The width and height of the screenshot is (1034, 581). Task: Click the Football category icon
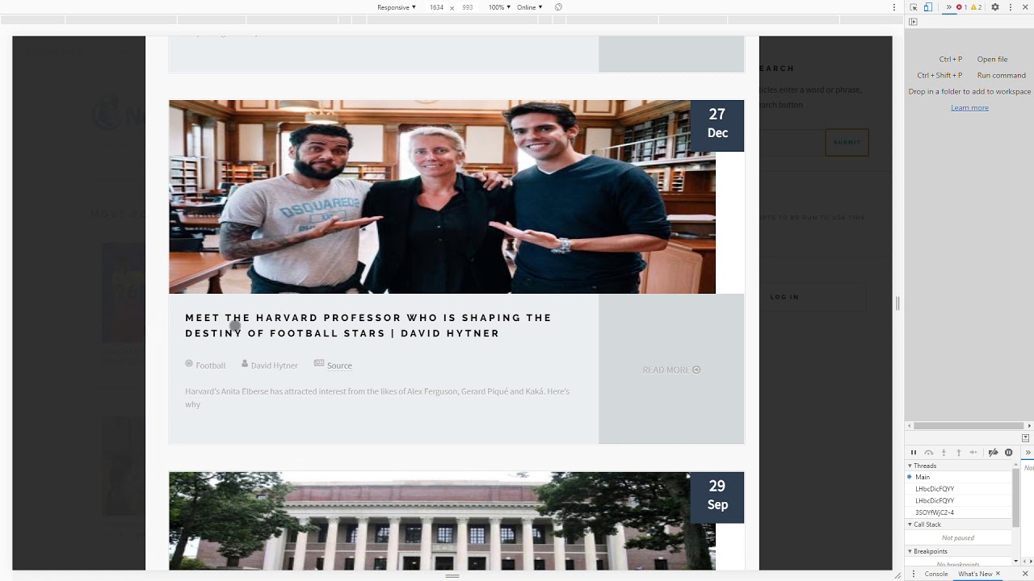pos(189,364)
